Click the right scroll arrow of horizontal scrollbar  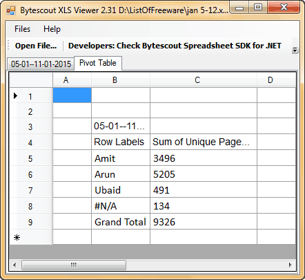point(291,265)
